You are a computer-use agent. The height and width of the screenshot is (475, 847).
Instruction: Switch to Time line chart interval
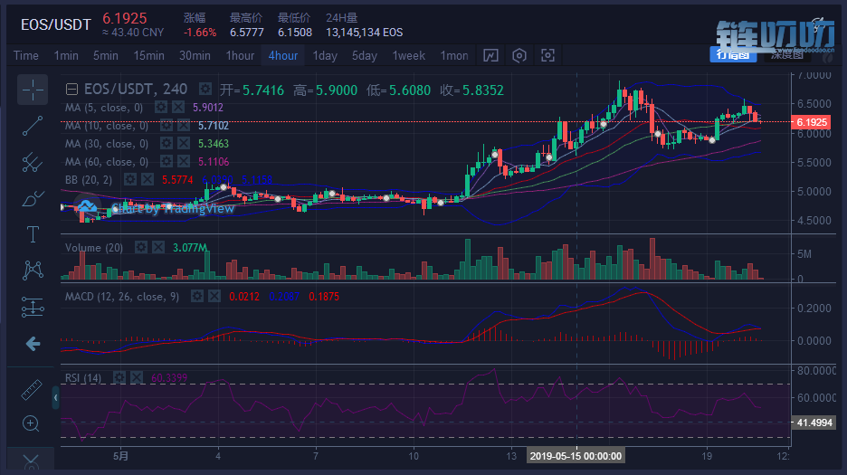coord(26,56)
